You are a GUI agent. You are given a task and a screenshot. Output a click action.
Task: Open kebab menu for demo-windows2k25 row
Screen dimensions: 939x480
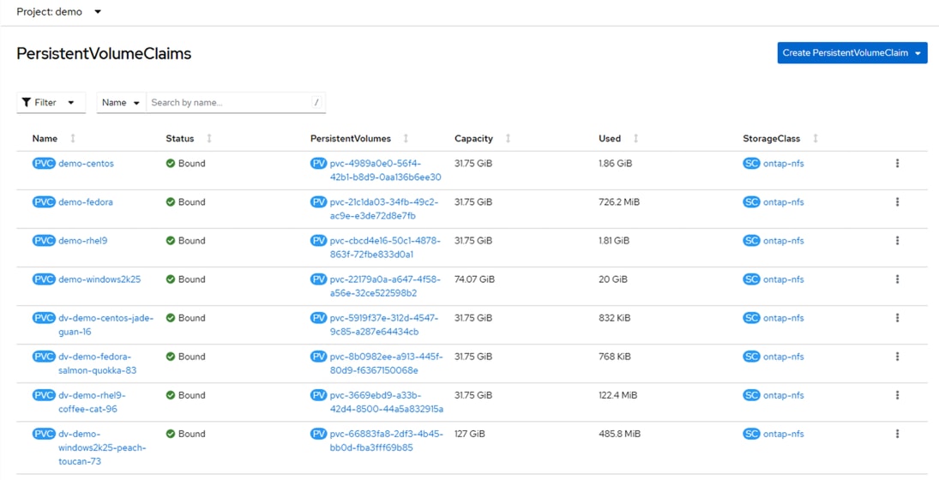[897, 279]
